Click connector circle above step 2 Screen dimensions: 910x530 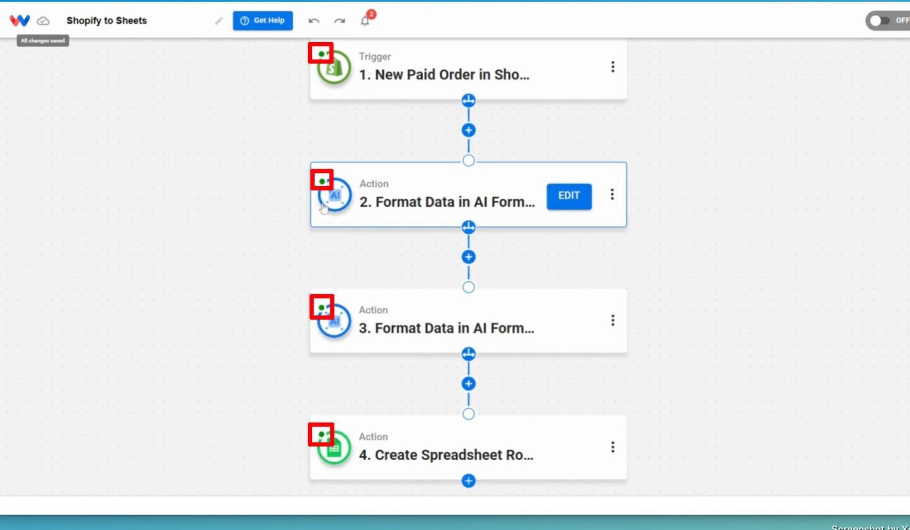[468, 161]
